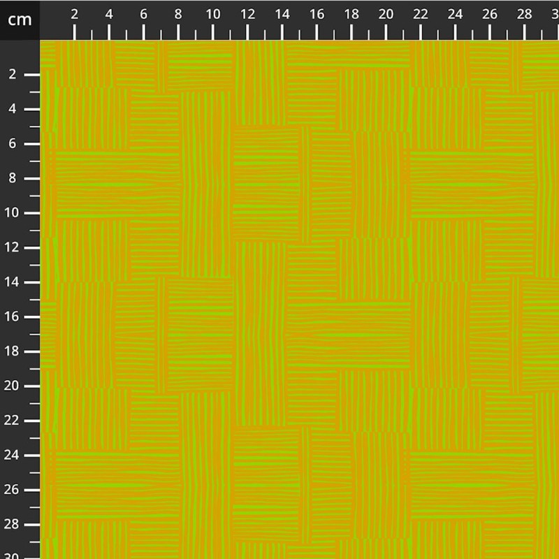Click the 2 mark on the top ruler
This screenshot has height=559, width=559.
point(75,15)
